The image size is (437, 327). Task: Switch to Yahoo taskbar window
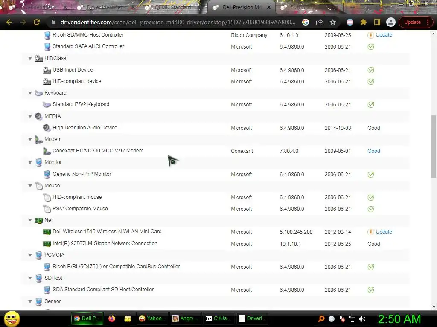click(152, 318)
